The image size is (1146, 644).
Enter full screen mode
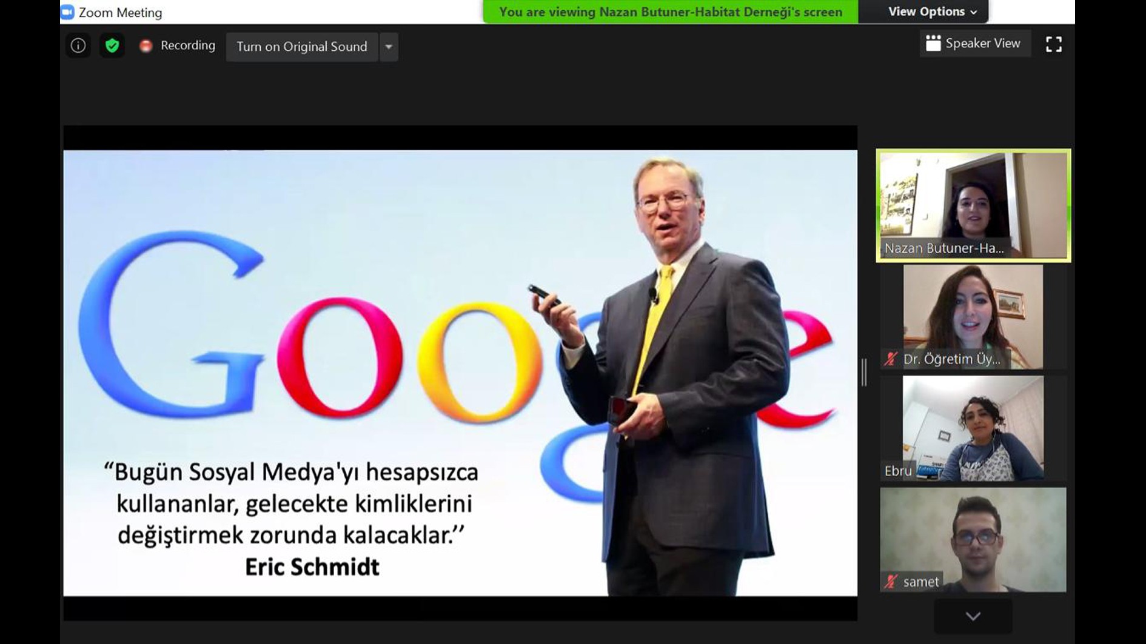1054,44
